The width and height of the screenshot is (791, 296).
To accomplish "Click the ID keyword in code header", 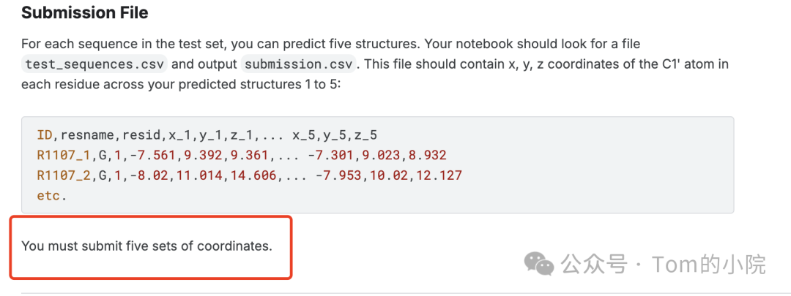I will click(45, 135).
